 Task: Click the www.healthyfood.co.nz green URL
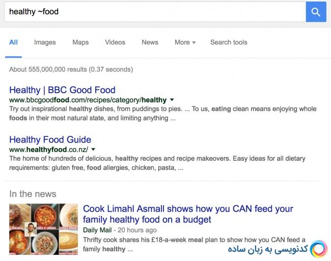[48, 150]
